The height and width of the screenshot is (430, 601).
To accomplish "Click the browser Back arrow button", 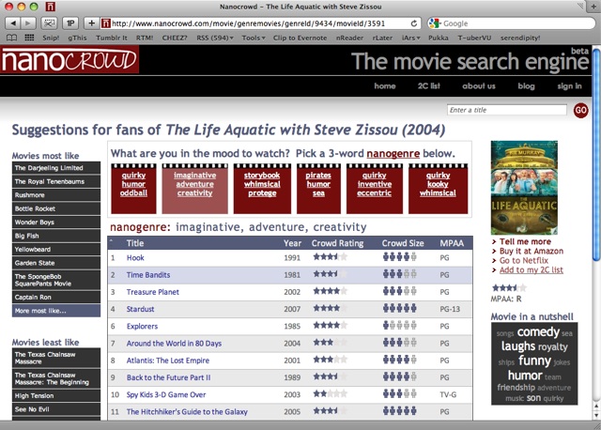I will [13, 23].
